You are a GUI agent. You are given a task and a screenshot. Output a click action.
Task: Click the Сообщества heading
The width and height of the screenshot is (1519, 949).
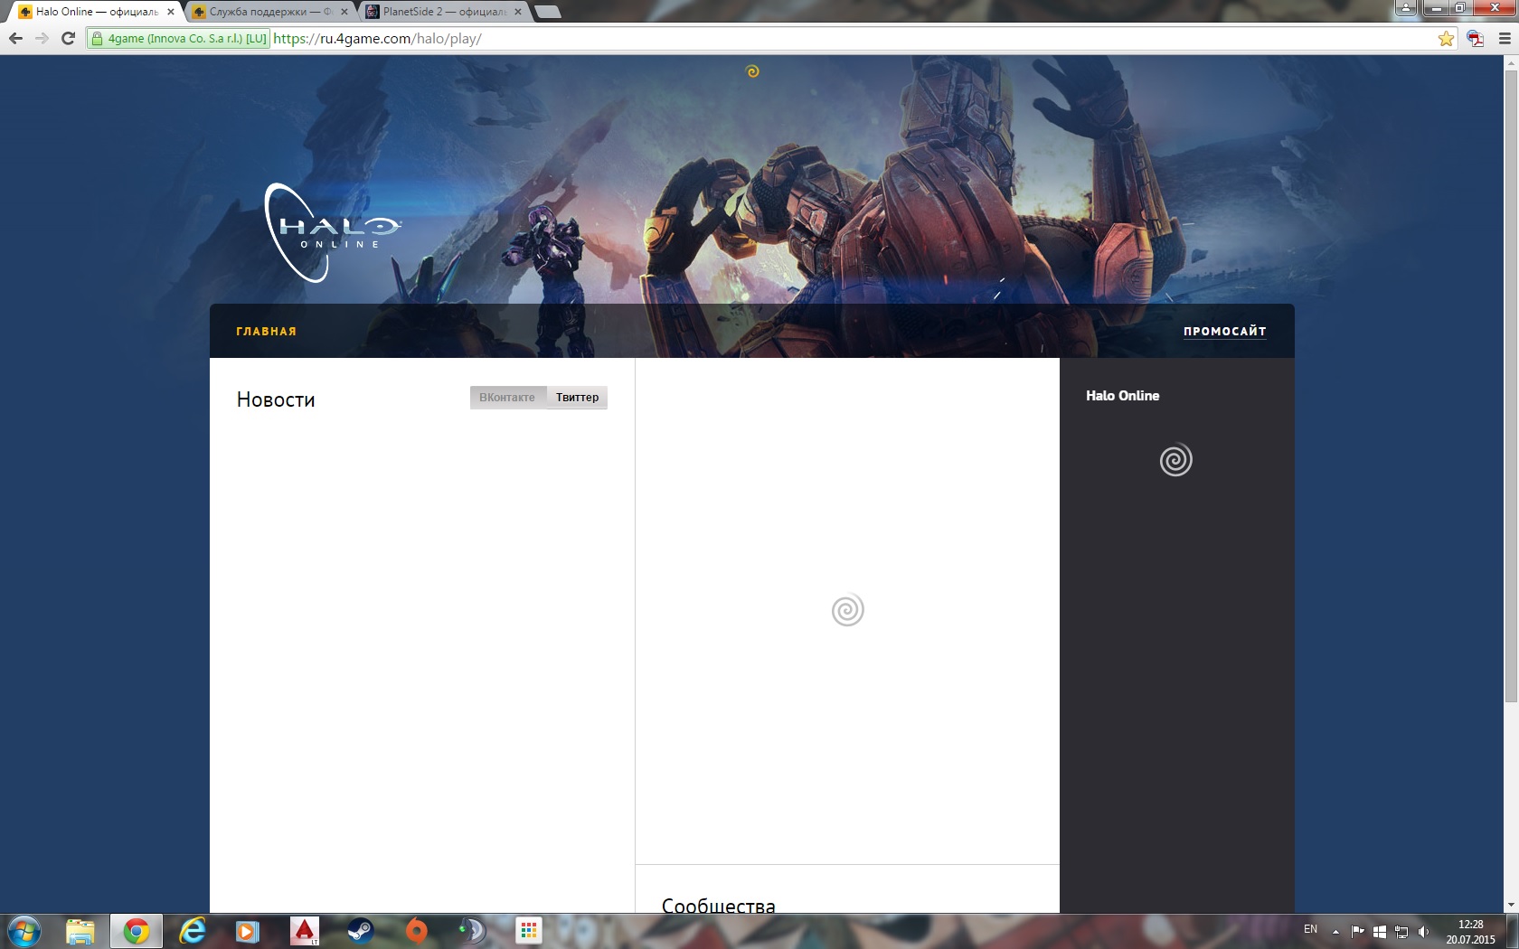click(x=719, y=905)
